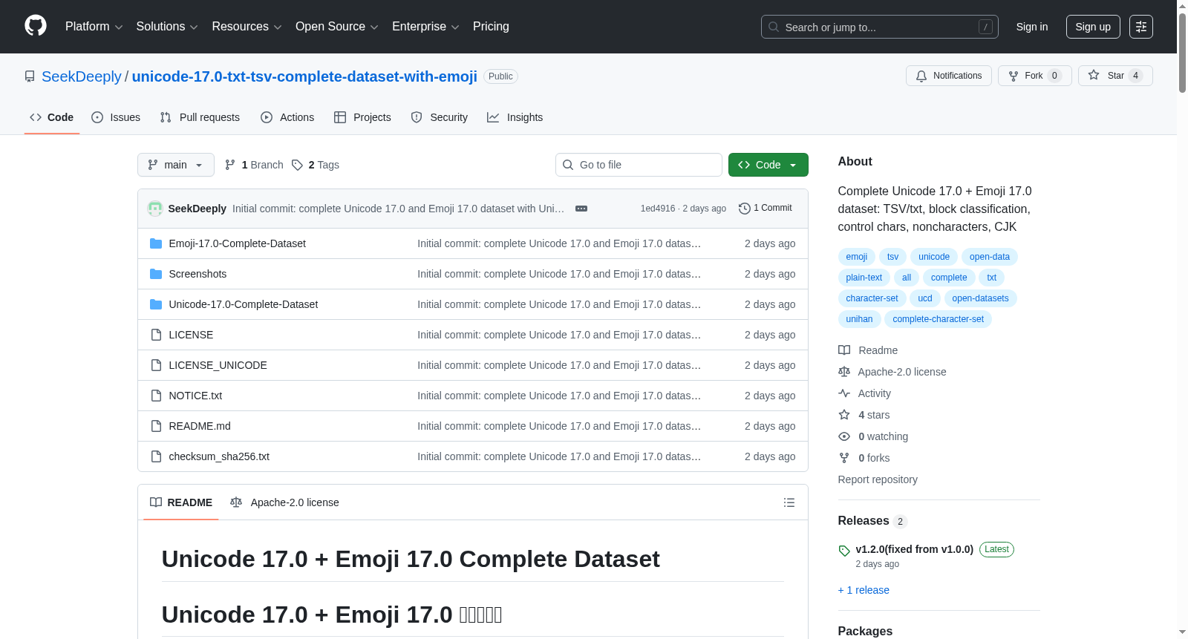Open commit hash 1ed4916
This screenshot has height=639, width=1188.
click(x=658, y=209)
